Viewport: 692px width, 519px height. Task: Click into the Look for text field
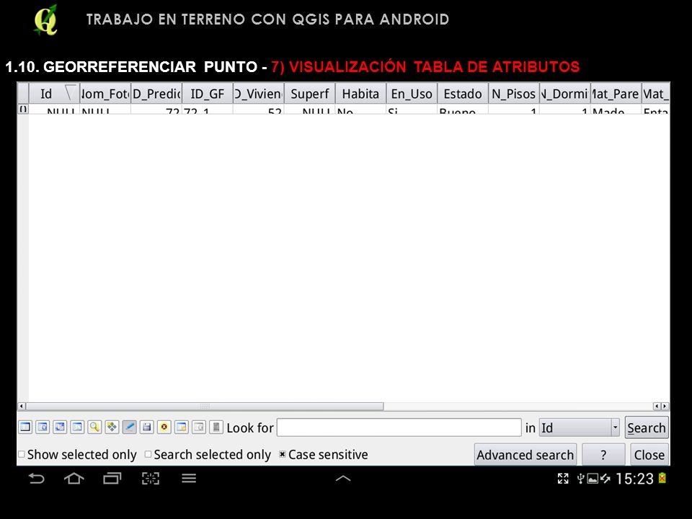coord(399,427)
